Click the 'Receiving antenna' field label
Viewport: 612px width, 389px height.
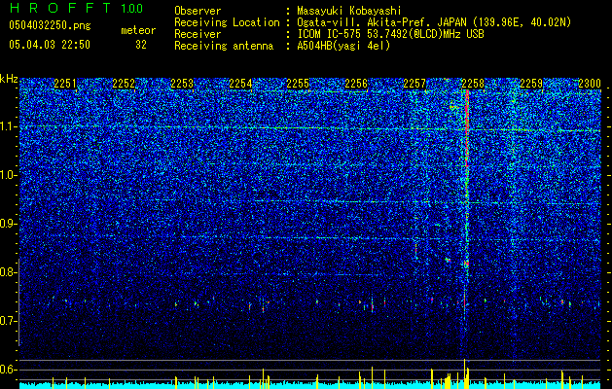click(x=224, y=46)
